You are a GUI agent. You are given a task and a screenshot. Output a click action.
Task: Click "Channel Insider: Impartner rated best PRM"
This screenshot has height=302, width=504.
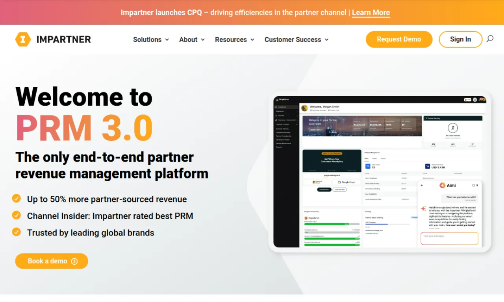tap(110, 216)
